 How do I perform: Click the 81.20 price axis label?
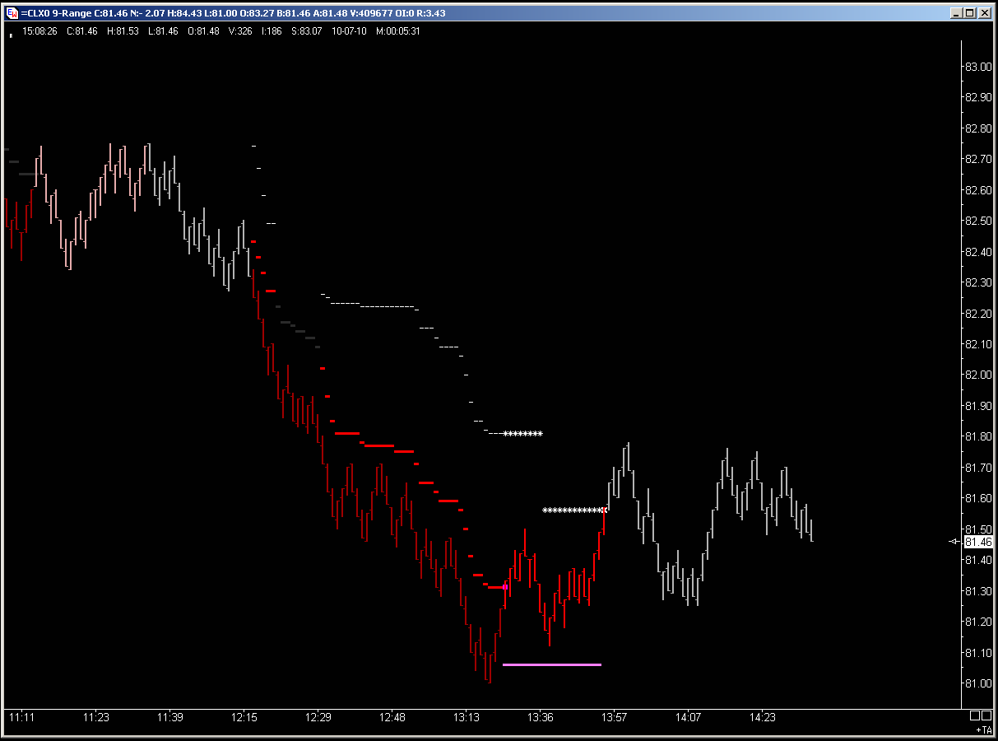(977, 622)
